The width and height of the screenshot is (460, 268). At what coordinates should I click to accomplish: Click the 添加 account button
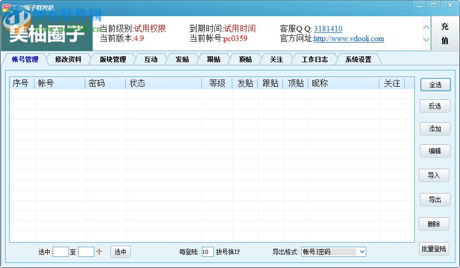click(435, 129)
